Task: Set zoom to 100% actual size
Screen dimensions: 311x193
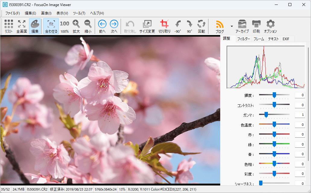Action: [65, 26]
